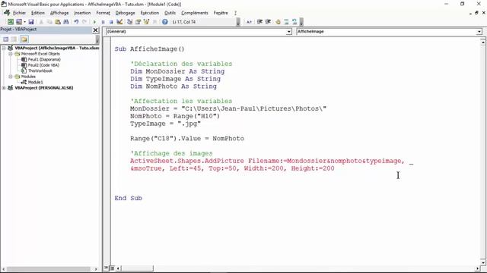Collapse the Microsoft Excel Objets folder
The height and width of the screenshot is (273, 487).
click(x=10, y=54)
